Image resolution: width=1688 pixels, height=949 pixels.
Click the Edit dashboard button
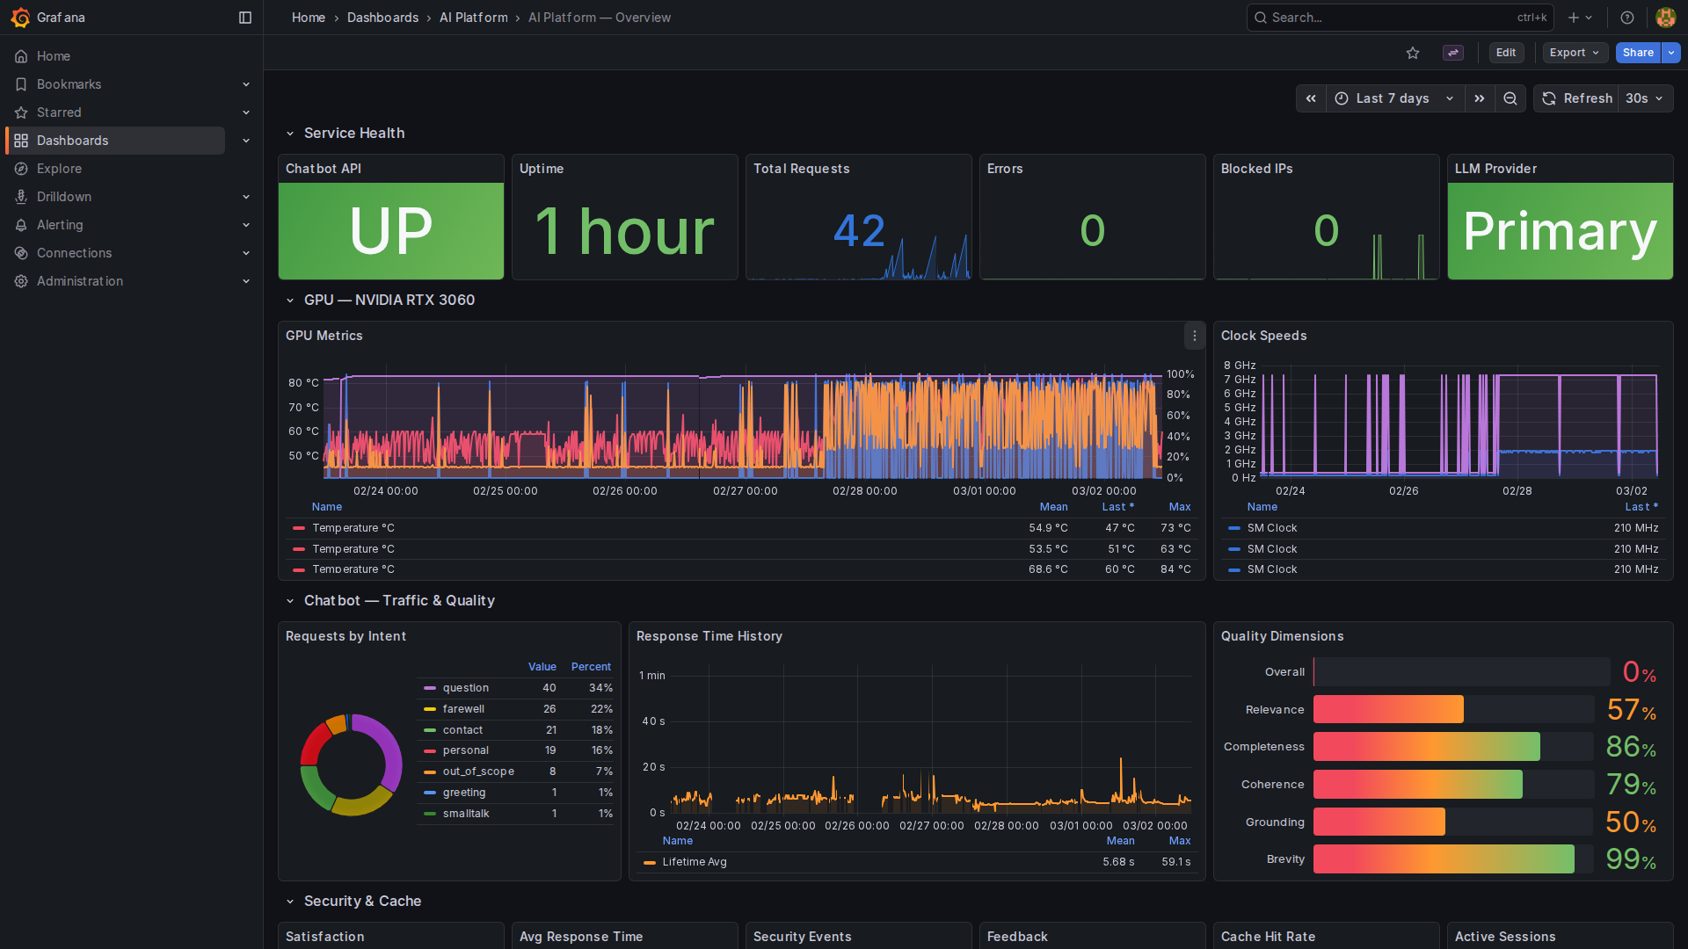tap(1506, 53)
